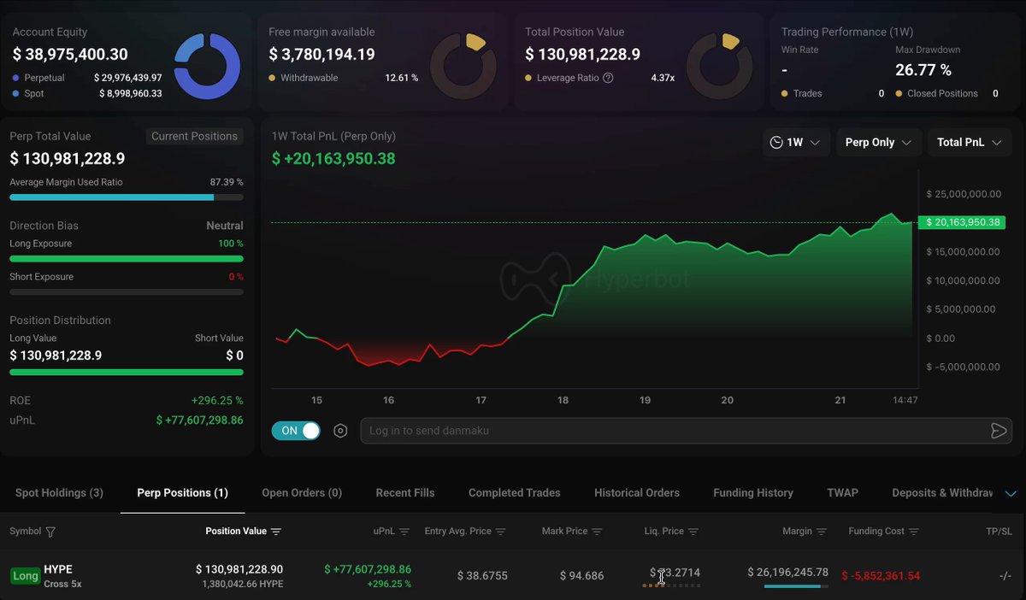Click the Cross 5x leverage label
1026x600 pixels.
(x=62, y=585)
